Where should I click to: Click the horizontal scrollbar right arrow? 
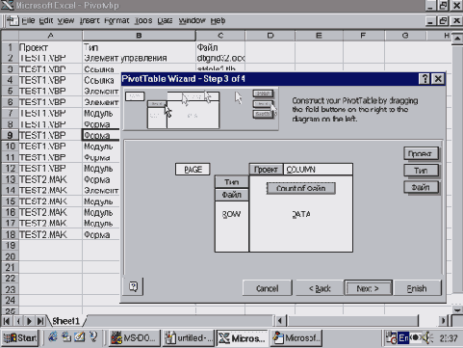tap(443, 321)
